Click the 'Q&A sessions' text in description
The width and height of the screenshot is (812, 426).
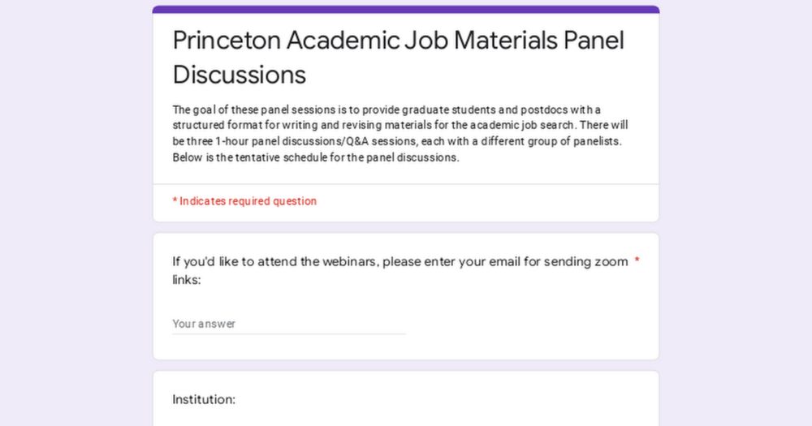[x=382, y=141]
